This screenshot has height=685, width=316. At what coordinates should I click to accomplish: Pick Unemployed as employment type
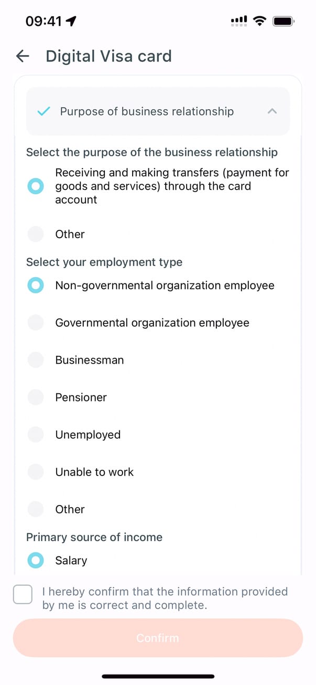36,435
